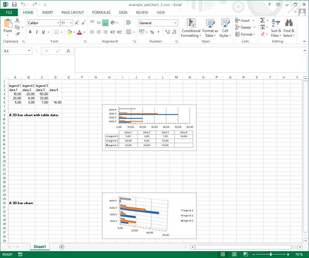
Task: Click Format in Cells group
Action: click(245, 34)
